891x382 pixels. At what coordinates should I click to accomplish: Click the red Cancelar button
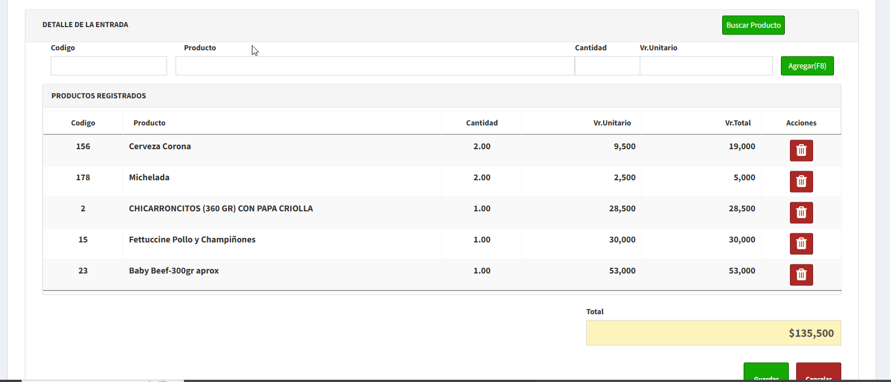[818, 373]
